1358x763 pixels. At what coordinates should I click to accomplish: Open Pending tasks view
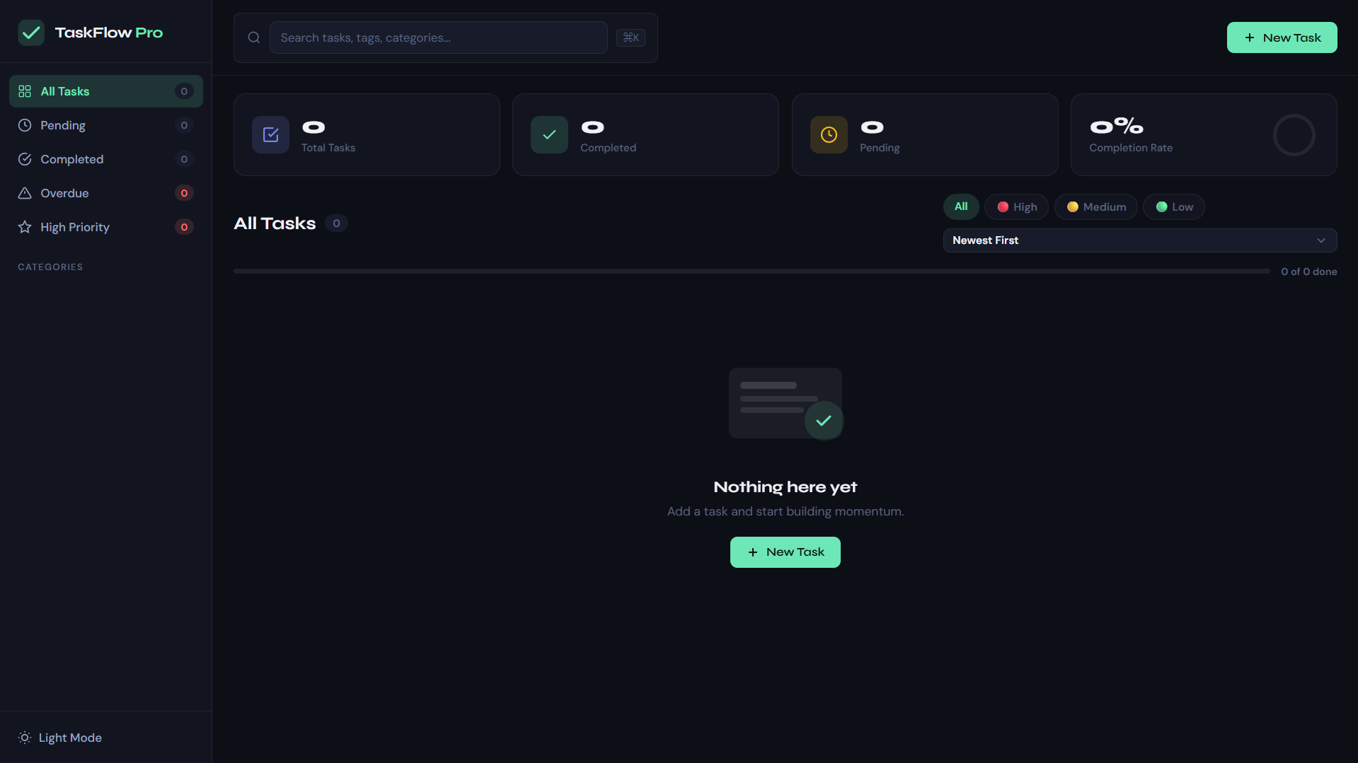pos(106,125)
